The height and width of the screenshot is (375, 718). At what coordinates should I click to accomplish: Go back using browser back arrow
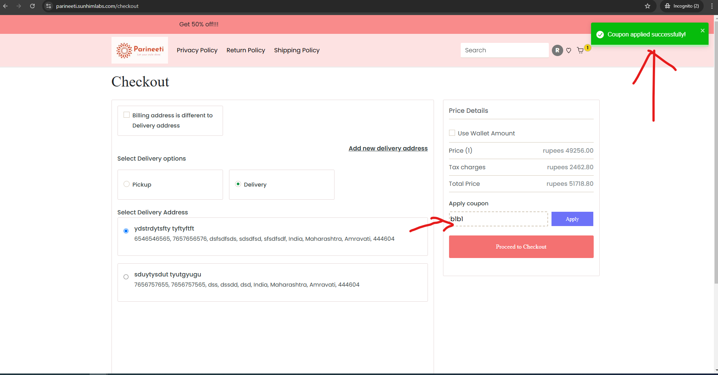pyautogui.click(x=6, y=6)
